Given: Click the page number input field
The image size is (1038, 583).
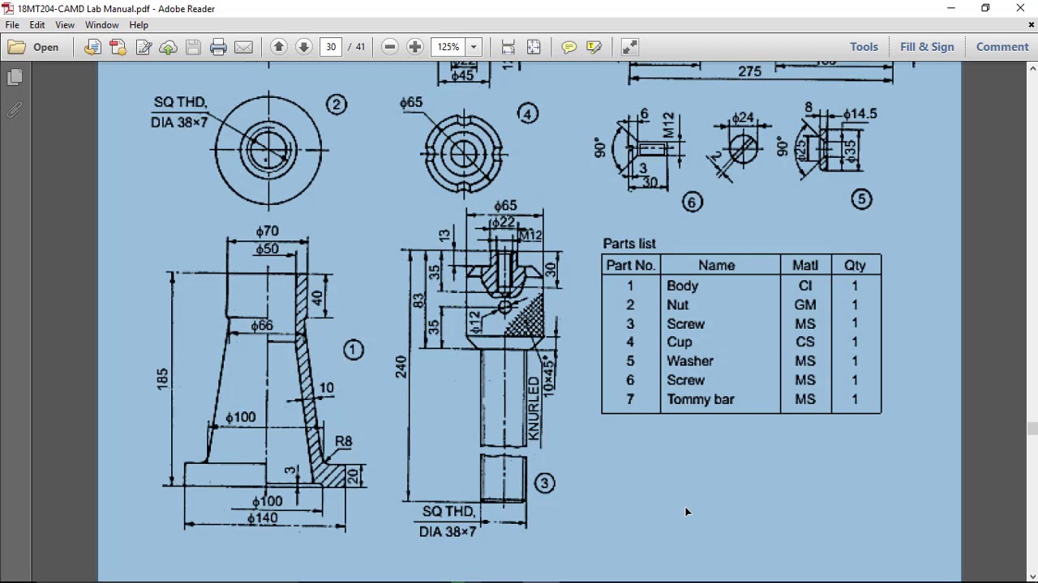Looking at the screenshot, I should point(331,47).
